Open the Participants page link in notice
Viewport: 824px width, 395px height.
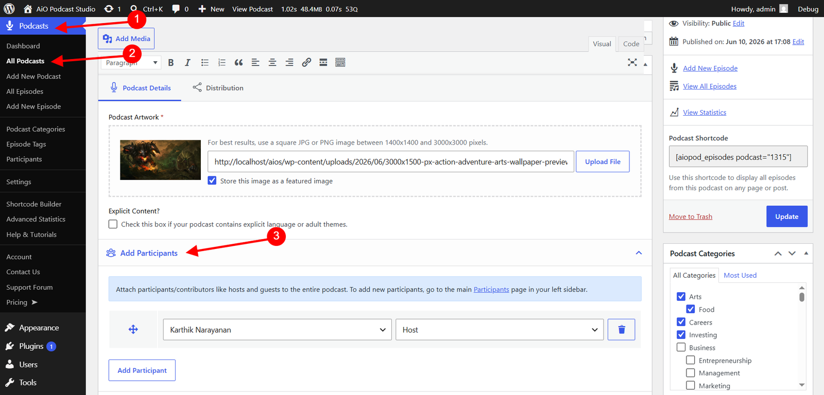coord(491,290)
